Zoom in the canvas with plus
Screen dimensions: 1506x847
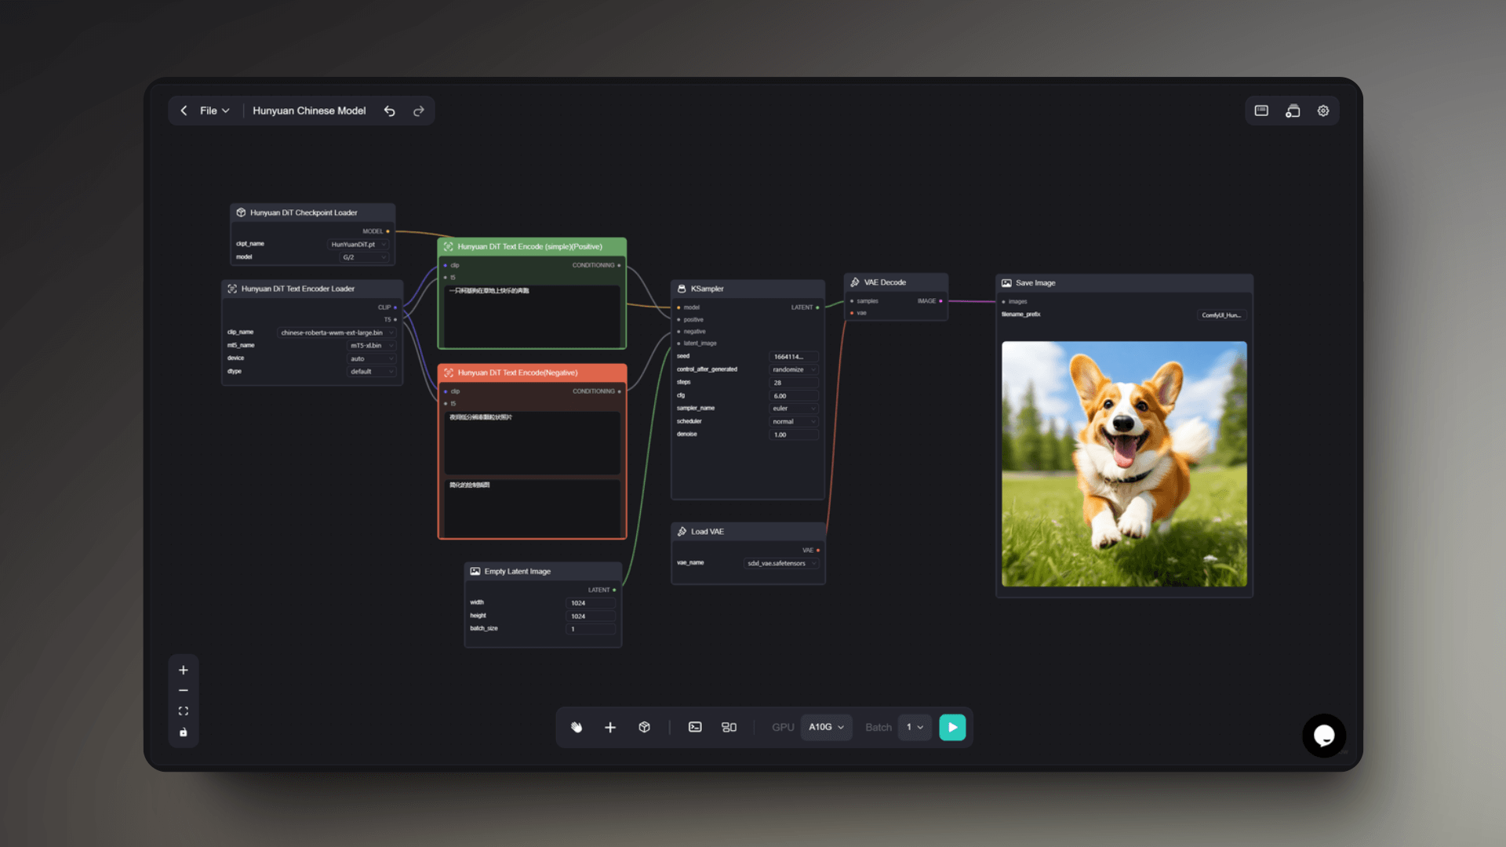pos(184,670)
